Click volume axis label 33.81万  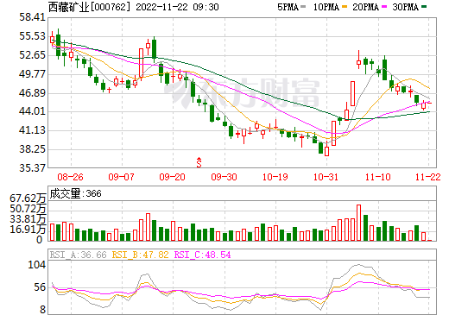click(28, 219)
